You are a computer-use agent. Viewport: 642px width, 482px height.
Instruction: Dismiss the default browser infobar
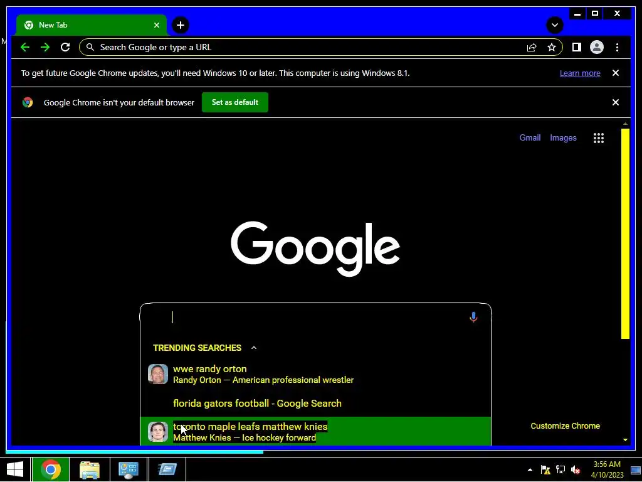[616, 102]
